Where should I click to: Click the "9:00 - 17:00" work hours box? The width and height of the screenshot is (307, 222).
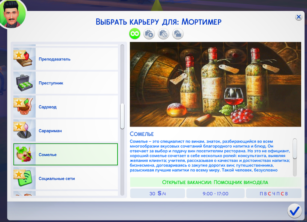(x=215, y=193)
